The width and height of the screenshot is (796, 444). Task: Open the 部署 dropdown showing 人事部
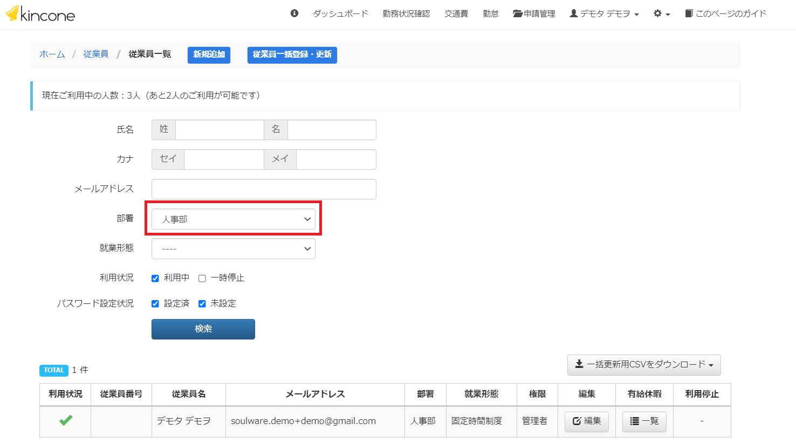[234, 219]
